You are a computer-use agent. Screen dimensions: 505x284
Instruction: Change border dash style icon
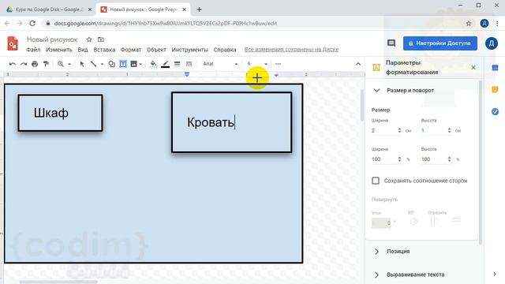tap(189, 64)
